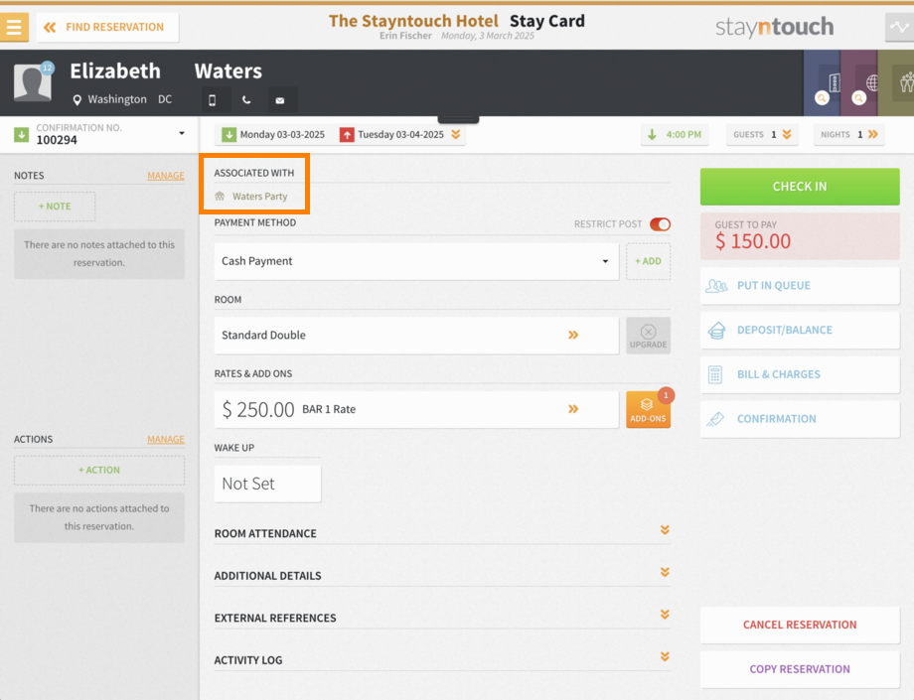Put the reservation in queue
The width and height of the screenshot is (914, 700).
[800, 286]
